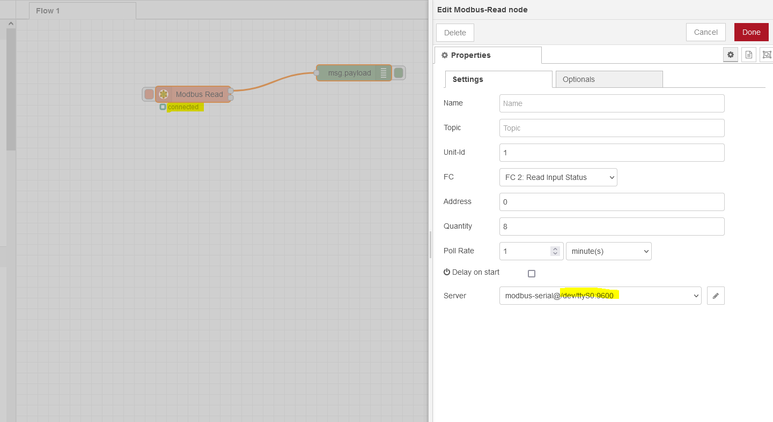
Task: Click the Done button
Action: coord(751,32)
